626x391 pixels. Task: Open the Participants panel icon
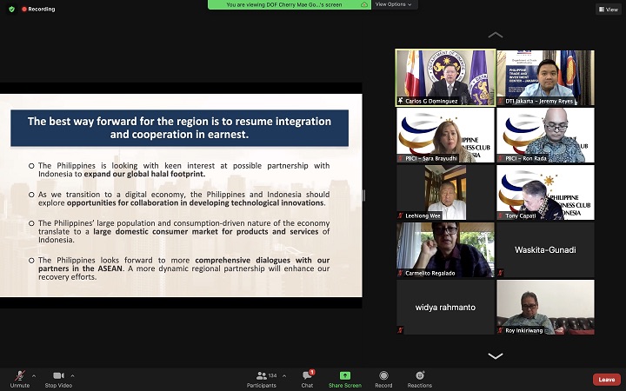click(x=262, y=375)
